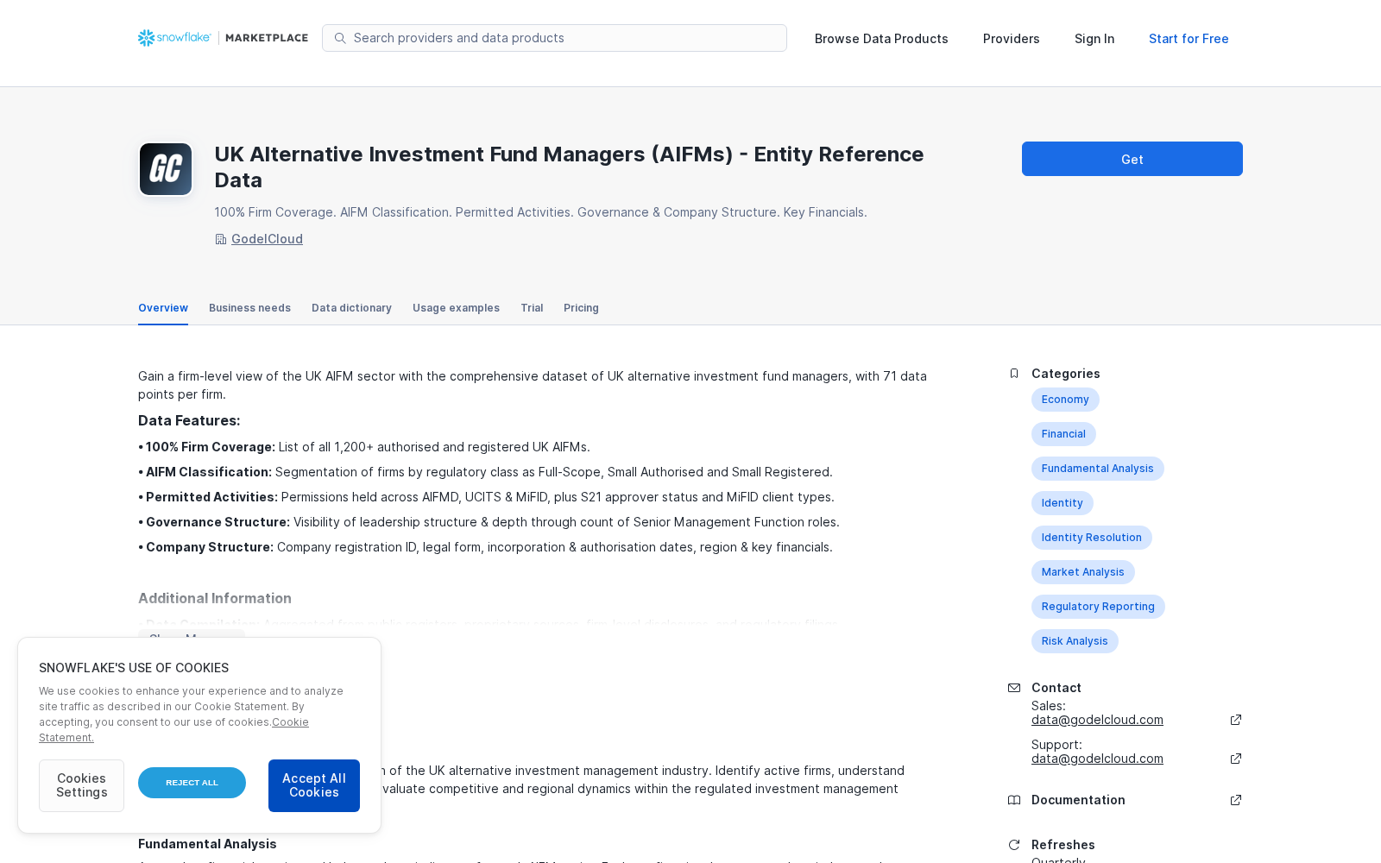Image resolution: width=1381 pixels, height=863 pixels.
Task: Select the Economy category tag
Action: click(x=1065, y=400)
